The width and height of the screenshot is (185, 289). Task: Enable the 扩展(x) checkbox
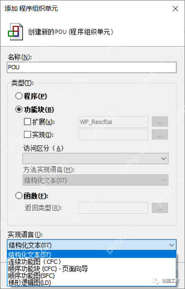point(27,122)
